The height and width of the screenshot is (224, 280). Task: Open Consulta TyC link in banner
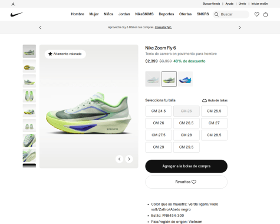click(163, 27)
